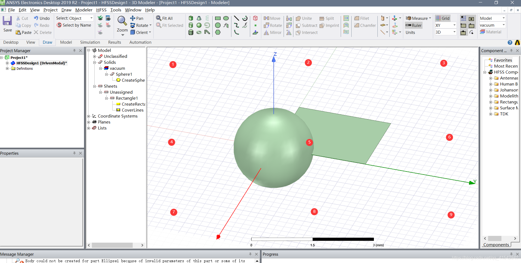Open the Orient dropdown arrow
This screenshot has width=521, height=263.
click(150, 32)
